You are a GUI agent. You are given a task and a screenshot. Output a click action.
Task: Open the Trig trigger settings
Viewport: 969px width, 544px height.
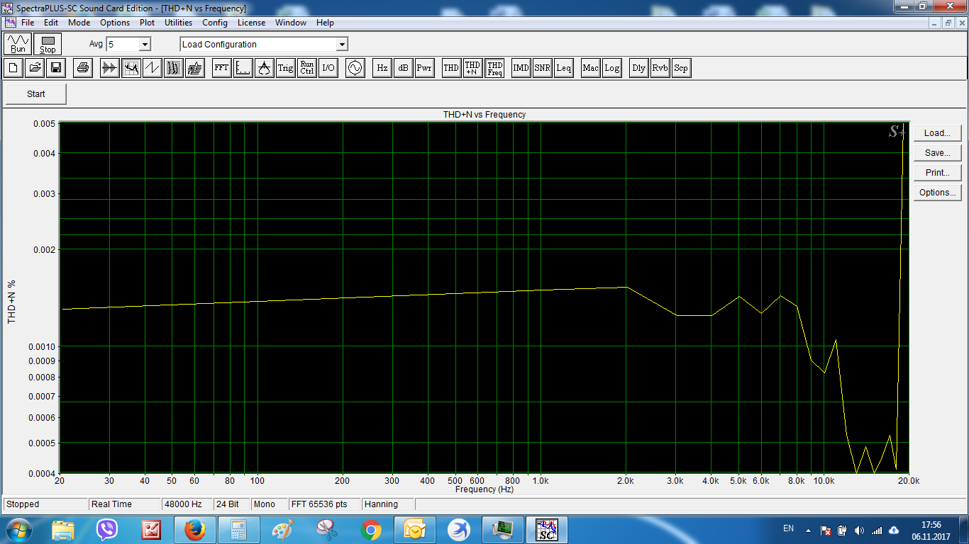tap(285, 68)
